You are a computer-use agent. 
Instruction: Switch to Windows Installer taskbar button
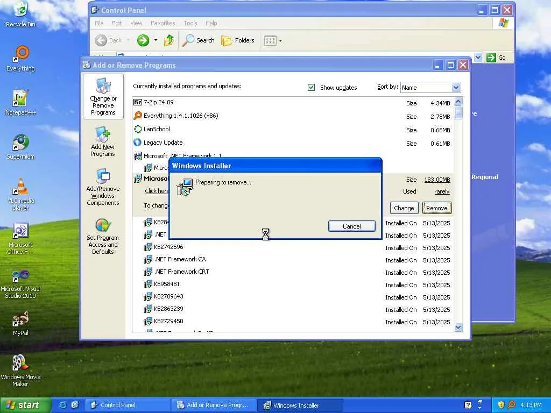coord(299,405)
